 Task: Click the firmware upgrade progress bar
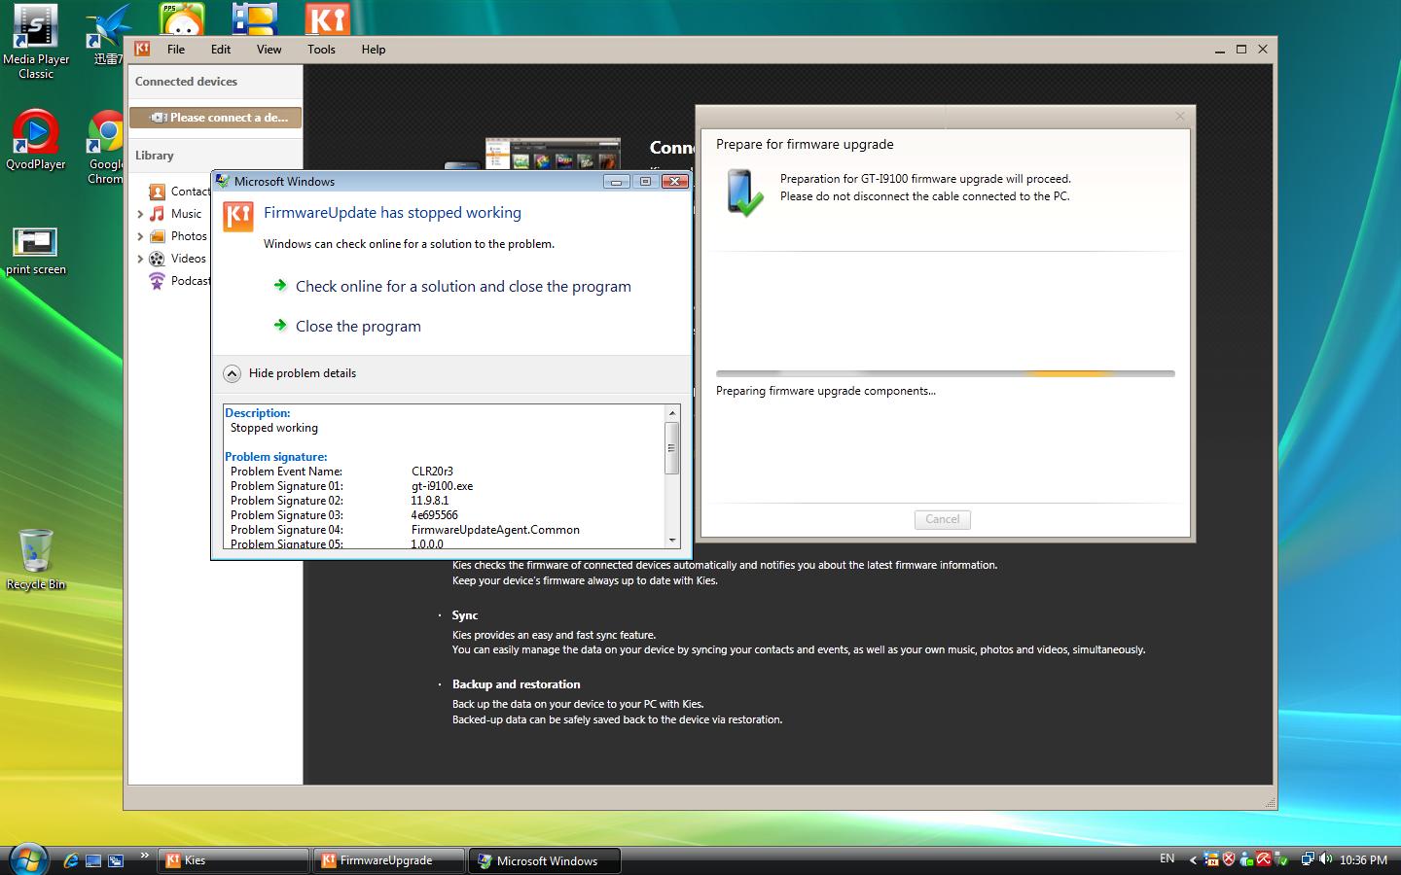945,373
